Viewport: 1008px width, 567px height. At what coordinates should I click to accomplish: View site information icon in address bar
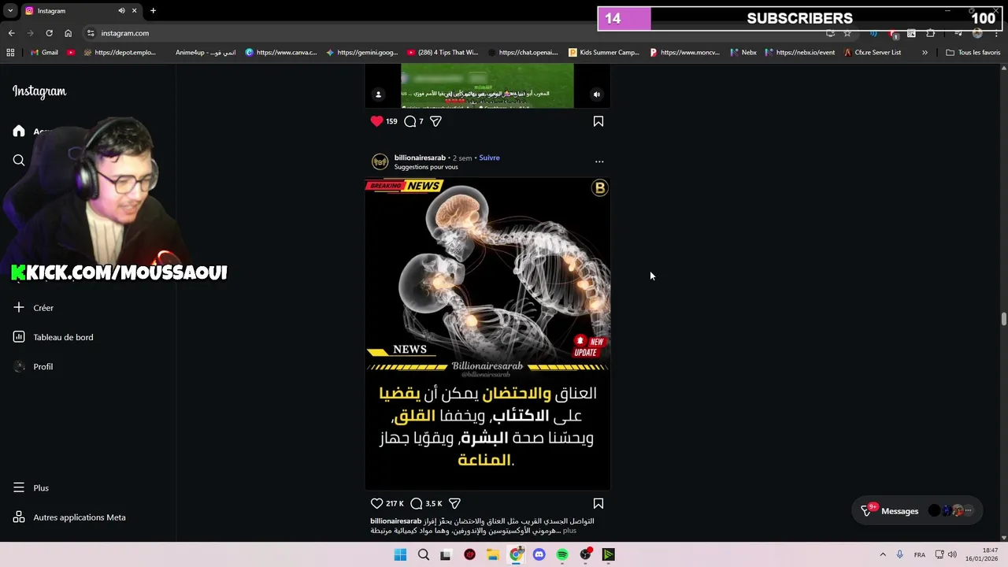click(91, 33)
